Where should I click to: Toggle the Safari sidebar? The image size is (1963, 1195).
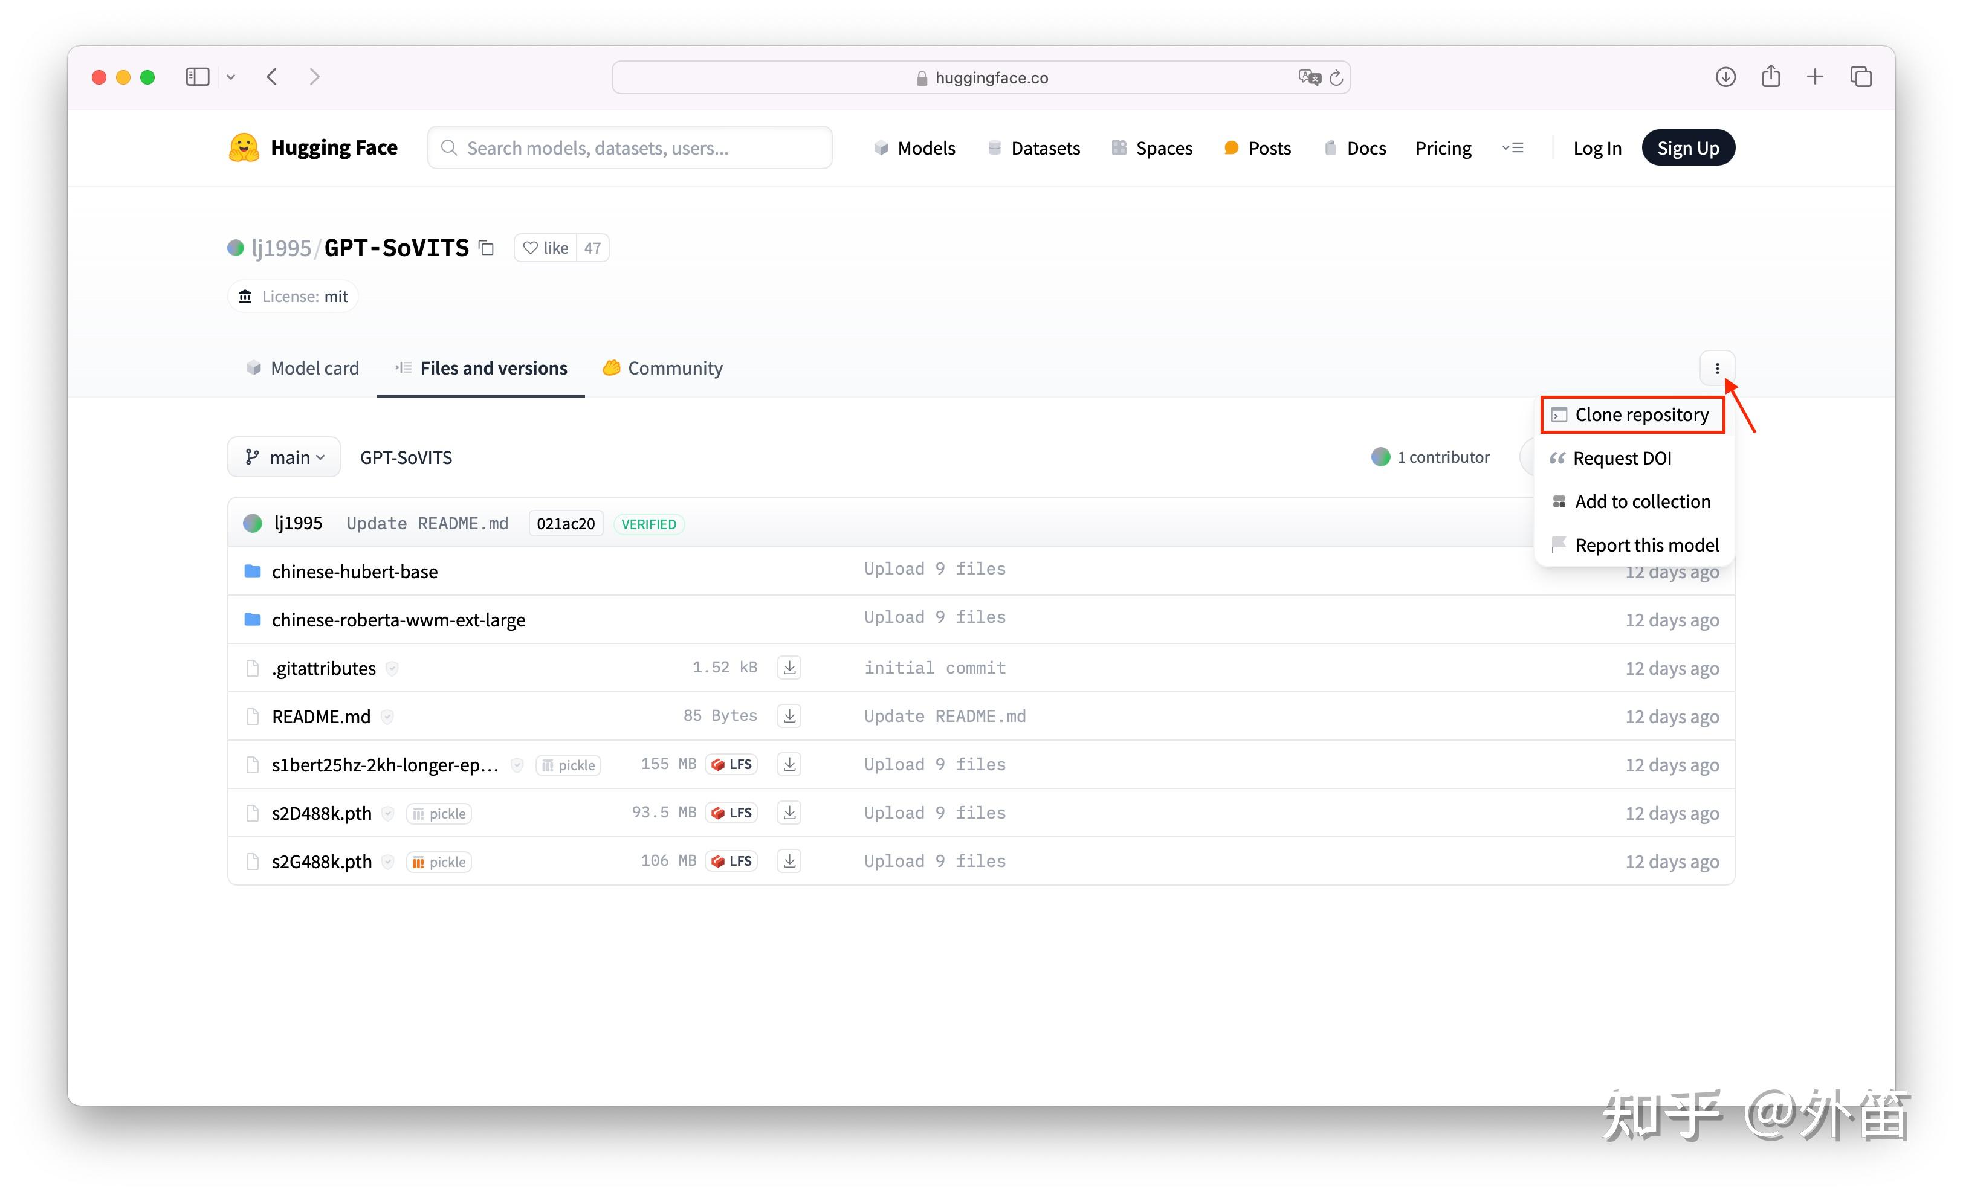197,77
